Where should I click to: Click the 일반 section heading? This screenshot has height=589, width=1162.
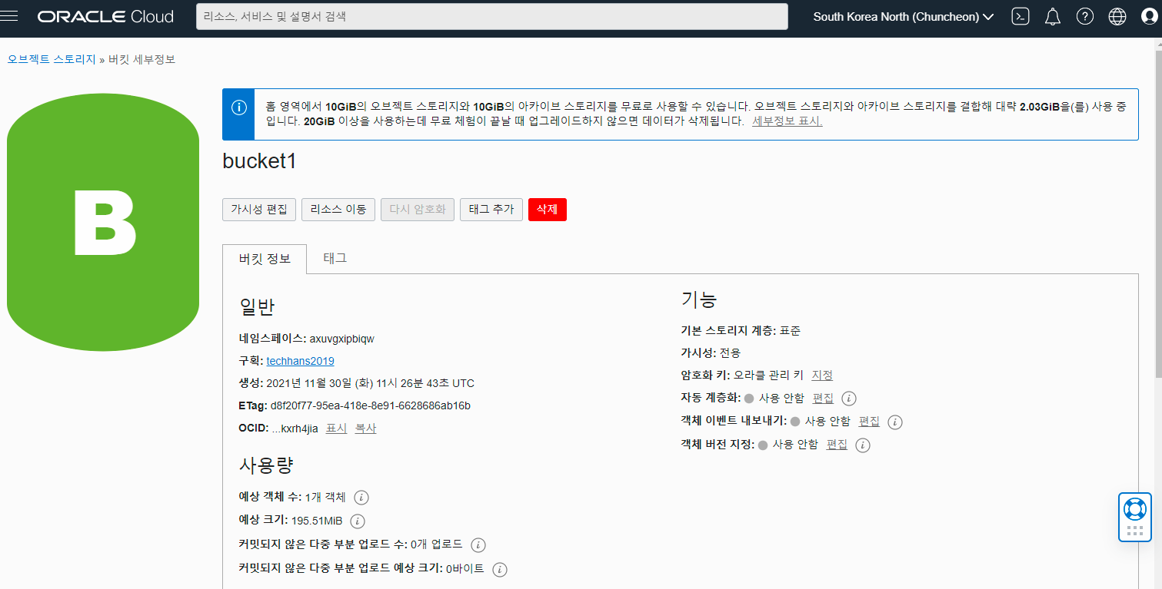(x=257, y=307)
